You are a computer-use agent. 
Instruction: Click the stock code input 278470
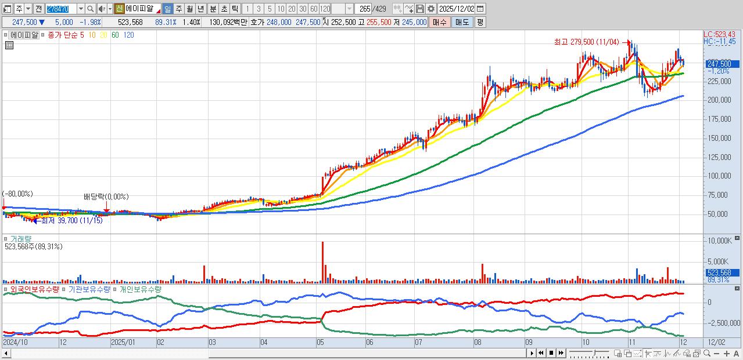[x=61, y=9]
